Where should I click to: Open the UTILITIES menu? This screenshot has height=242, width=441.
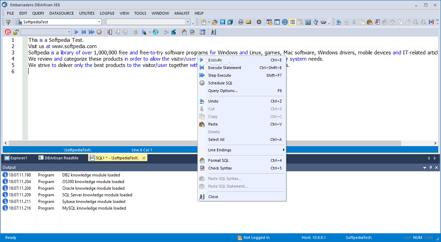coord(87,13)
